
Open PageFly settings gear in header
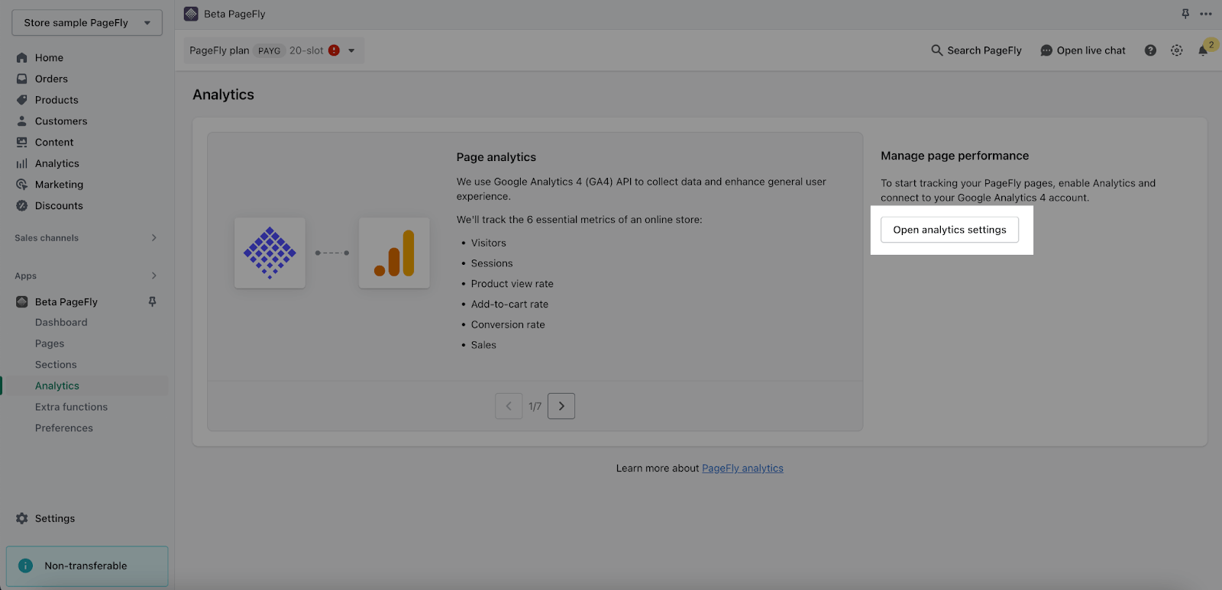pos(1177,50)
